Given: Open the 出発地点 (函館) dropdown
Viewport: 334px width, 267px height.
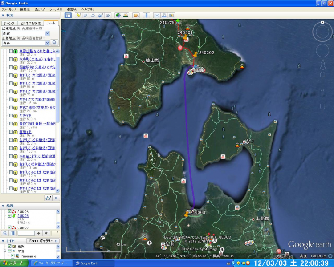Looking at the screenshot, I should (47, 33).
